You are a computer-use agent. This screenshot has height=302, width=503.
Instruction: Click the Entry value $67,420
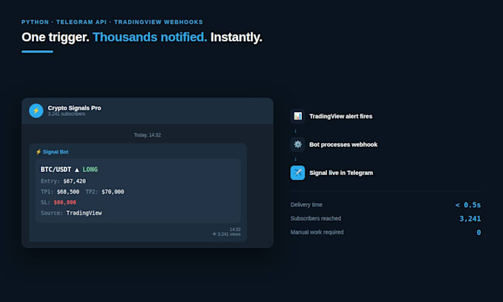75,181
